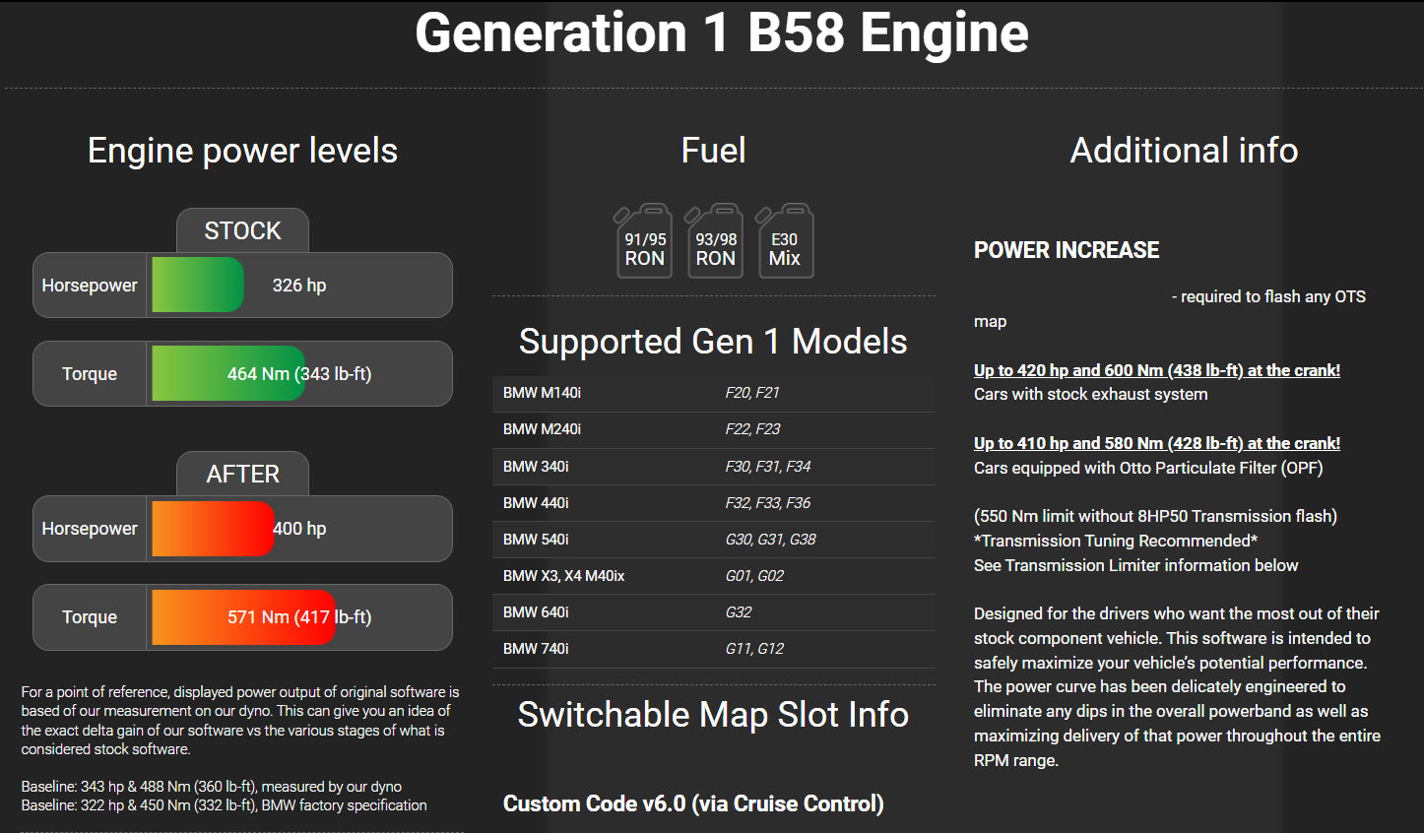Click the E30 Mix fuel canister icon

[x=785, y=241]
